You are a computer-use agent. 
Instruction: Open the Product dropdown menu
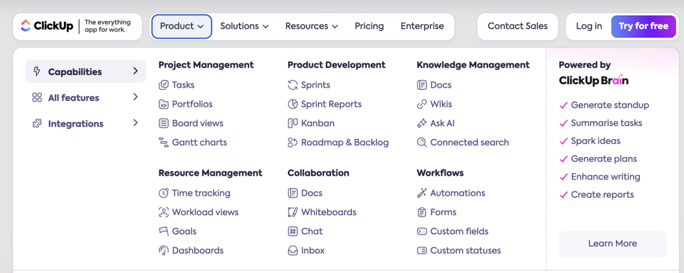click(182, 26)
